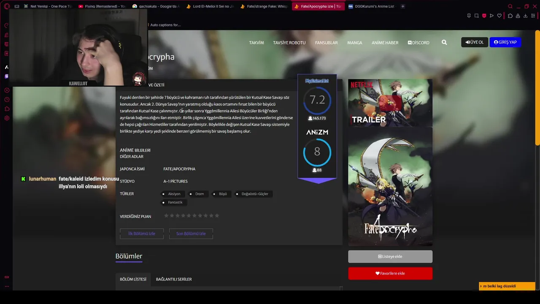Open the downloads icon in toolbar
Screen dimensions: 540x304
[525, 16]
